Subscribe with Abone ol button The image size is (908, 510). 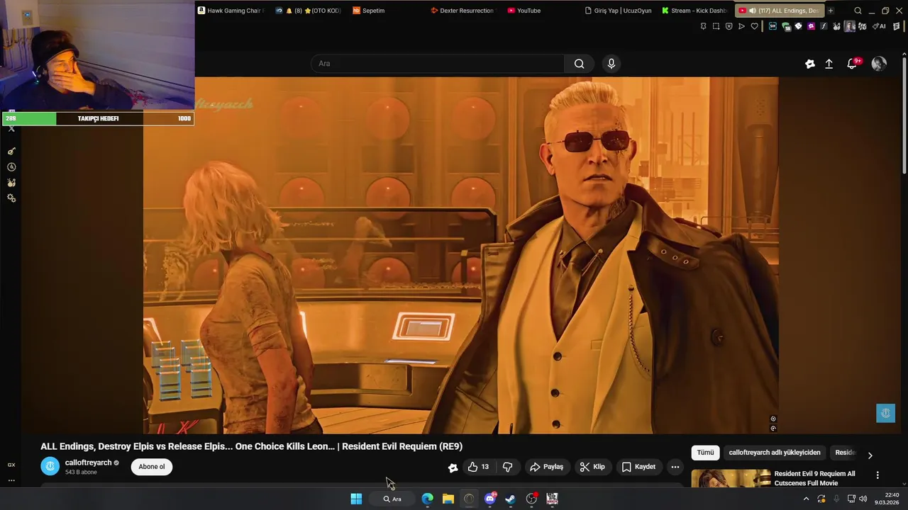[x=152, y=467]
